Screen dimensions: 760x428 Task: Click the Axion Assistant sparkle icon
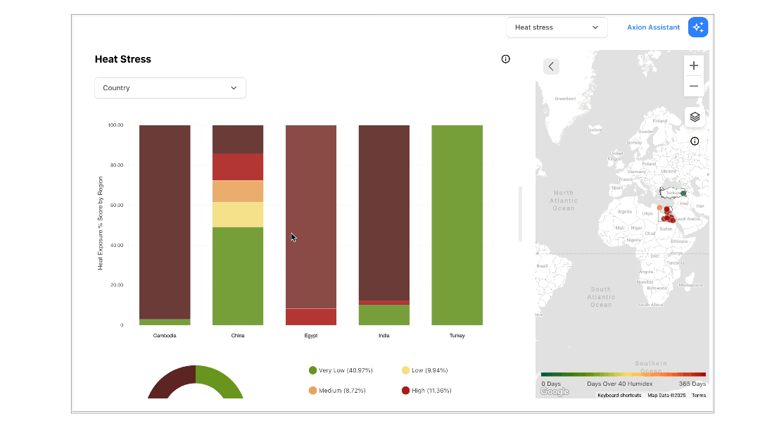pos(697,27)
